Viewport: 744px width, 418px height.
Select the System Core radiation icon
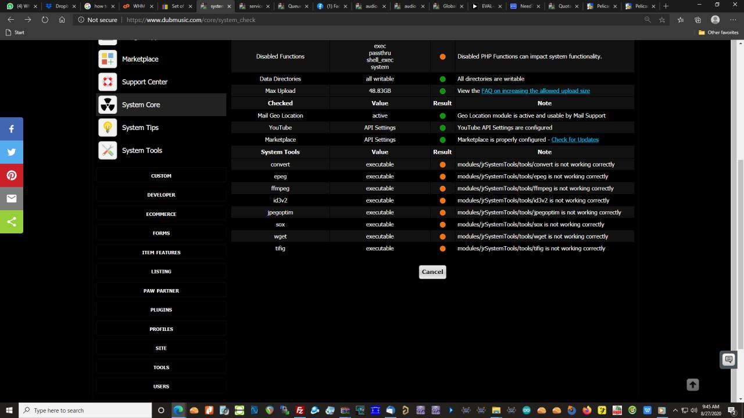108,105
